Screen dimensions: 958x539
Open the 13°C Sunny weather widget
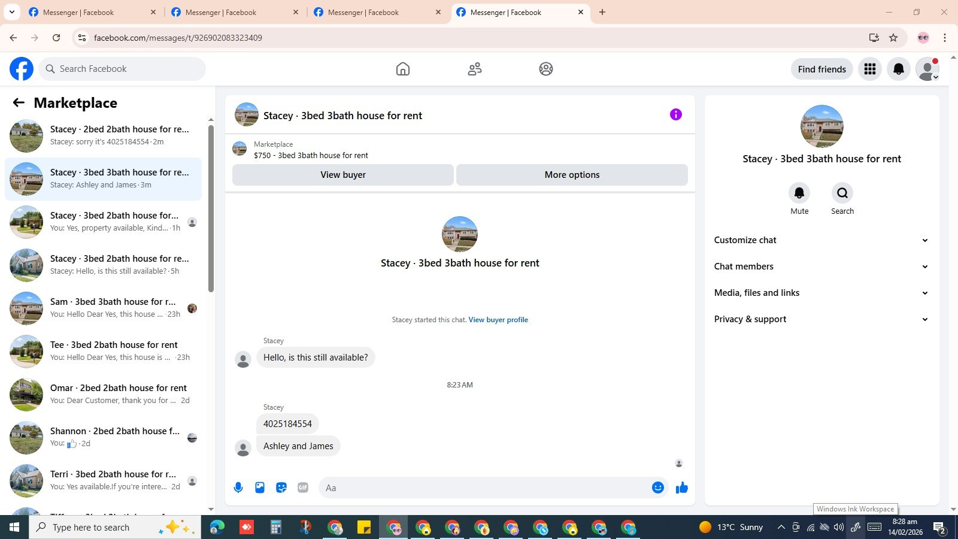pos(732,527)
